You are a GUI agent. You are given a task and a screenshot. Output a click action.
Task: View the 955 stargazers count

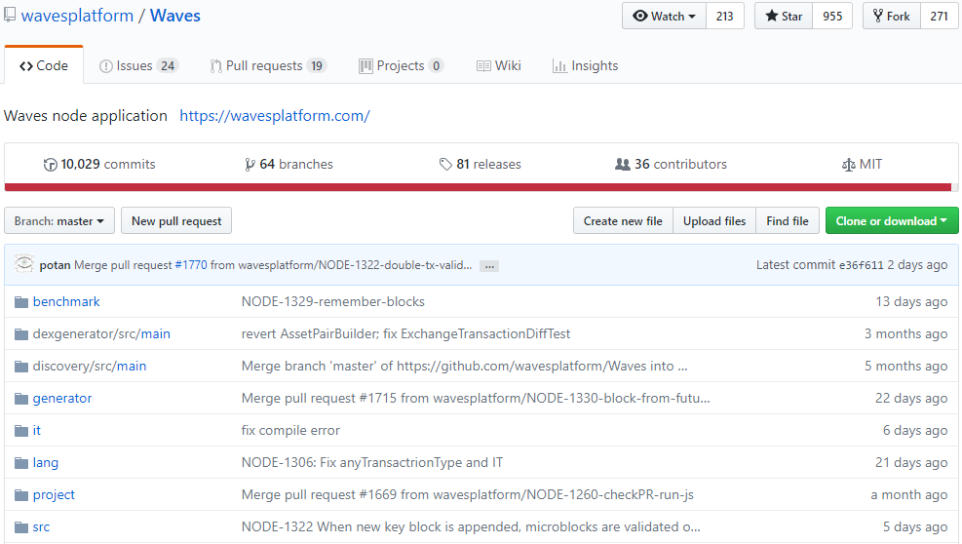(x=832, y=16)
